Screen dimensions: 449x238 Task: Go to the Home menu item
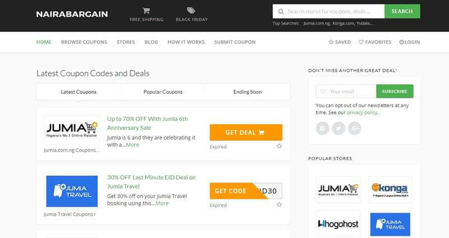(x=44, y=42)
